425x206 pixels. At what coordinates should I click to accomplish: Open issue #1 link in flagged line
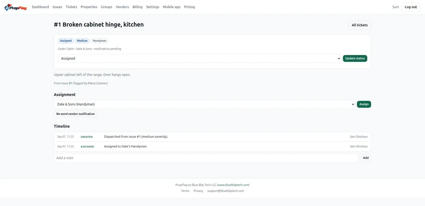point(70,83)
